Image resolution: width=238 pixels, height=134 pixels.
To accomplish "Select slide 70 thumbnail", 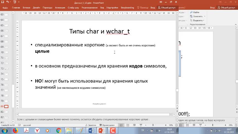I will (x=6, y=52).
